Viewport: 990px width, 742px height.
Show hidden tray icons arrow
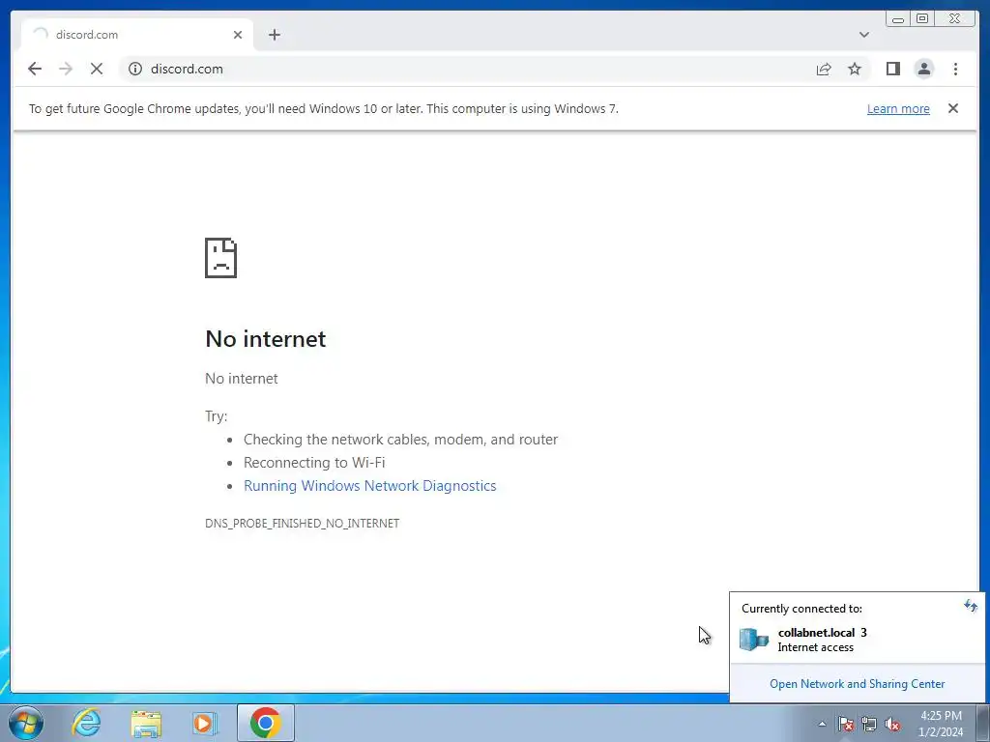tap(822, 724)
